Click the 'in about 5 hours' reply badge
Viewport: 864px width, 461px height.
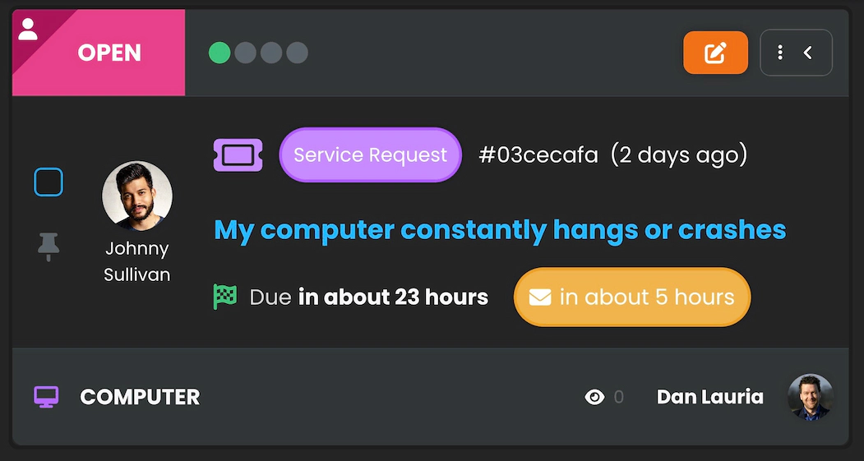[631, 297]
